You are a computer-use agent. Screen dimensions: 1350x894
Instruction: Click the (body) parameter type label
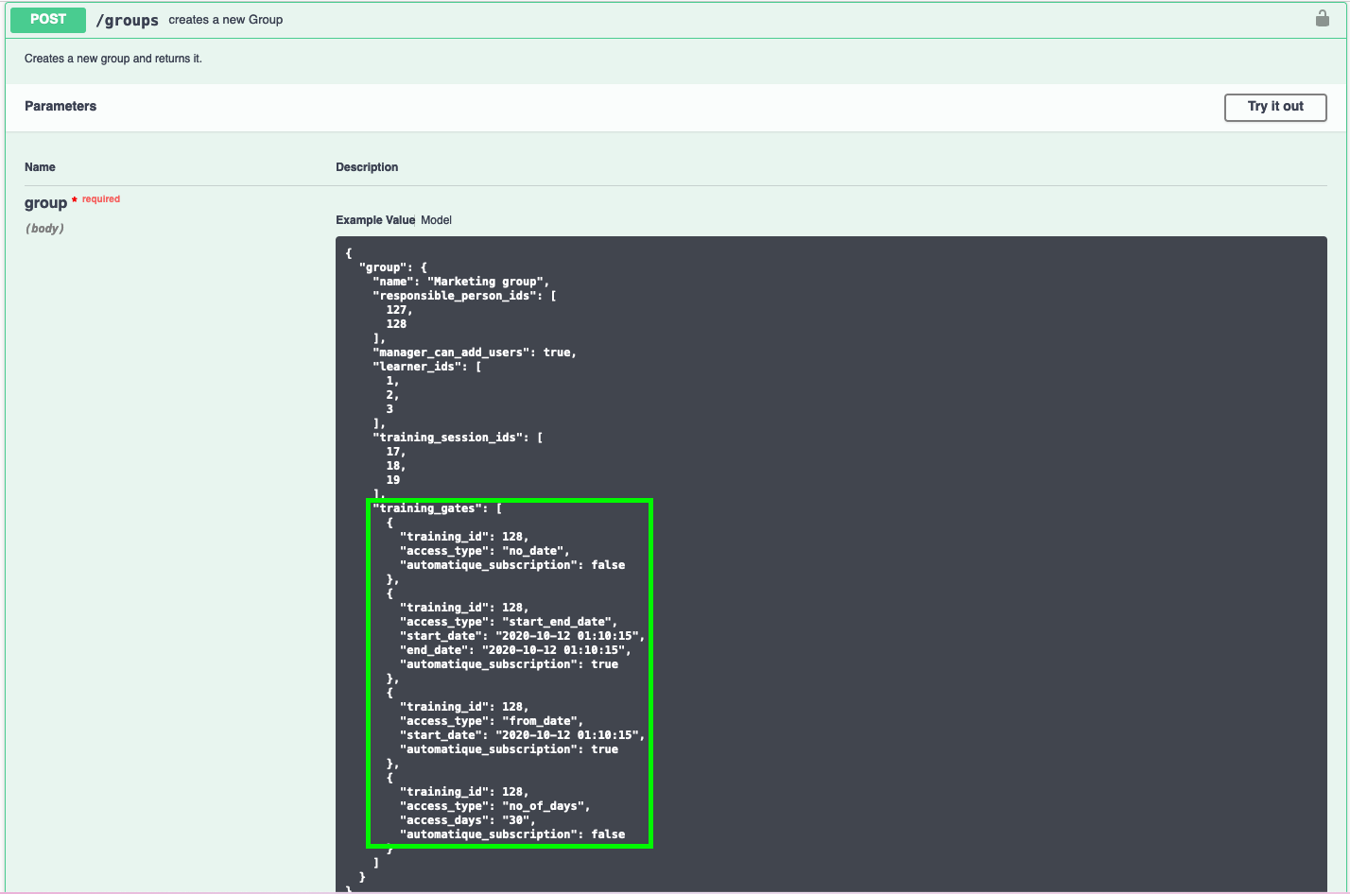pos(44,229)
